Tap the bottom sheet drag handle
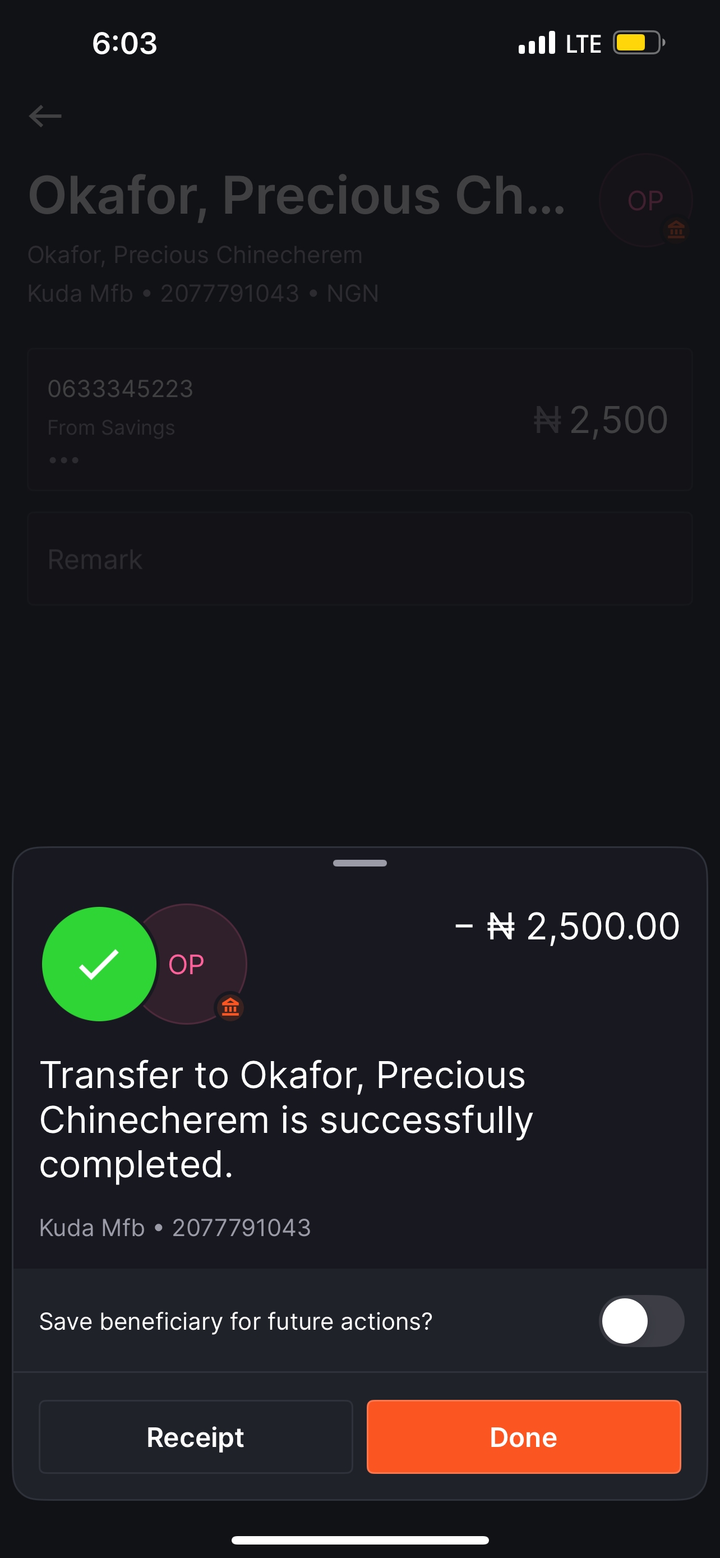Viewport: 720px width, 1558px height. tap(359, 863)
